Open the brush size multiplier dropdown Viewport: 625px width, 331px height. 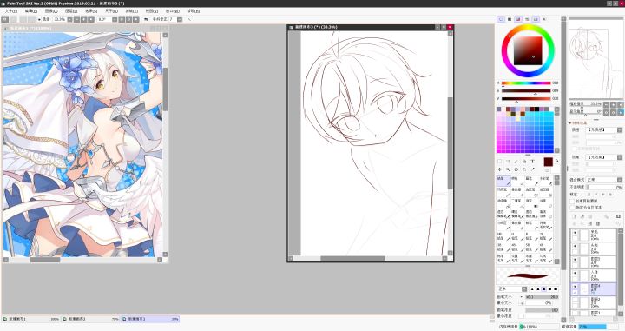(522, 297)
